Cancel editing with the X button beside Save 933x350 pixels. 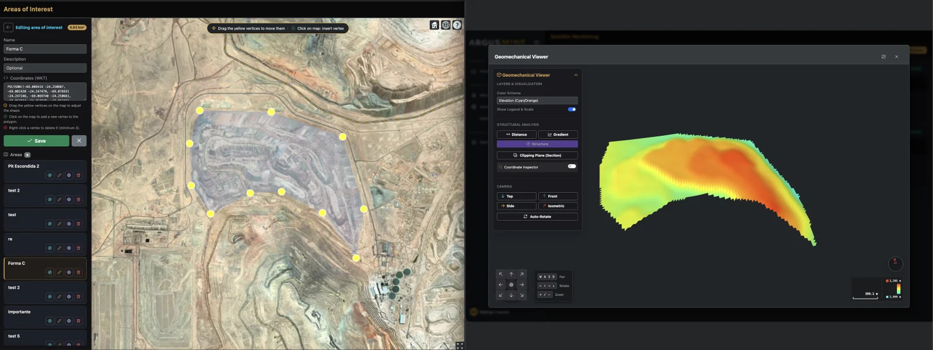pos(79,141)
